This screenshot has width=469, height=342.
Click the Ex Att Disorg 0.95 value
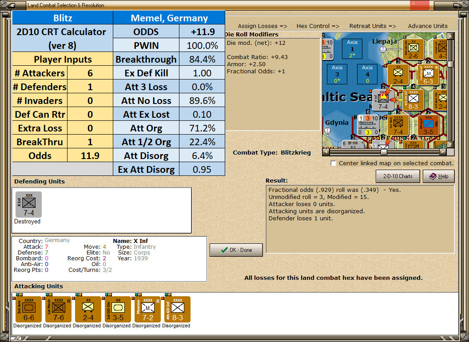click(202, 169)
